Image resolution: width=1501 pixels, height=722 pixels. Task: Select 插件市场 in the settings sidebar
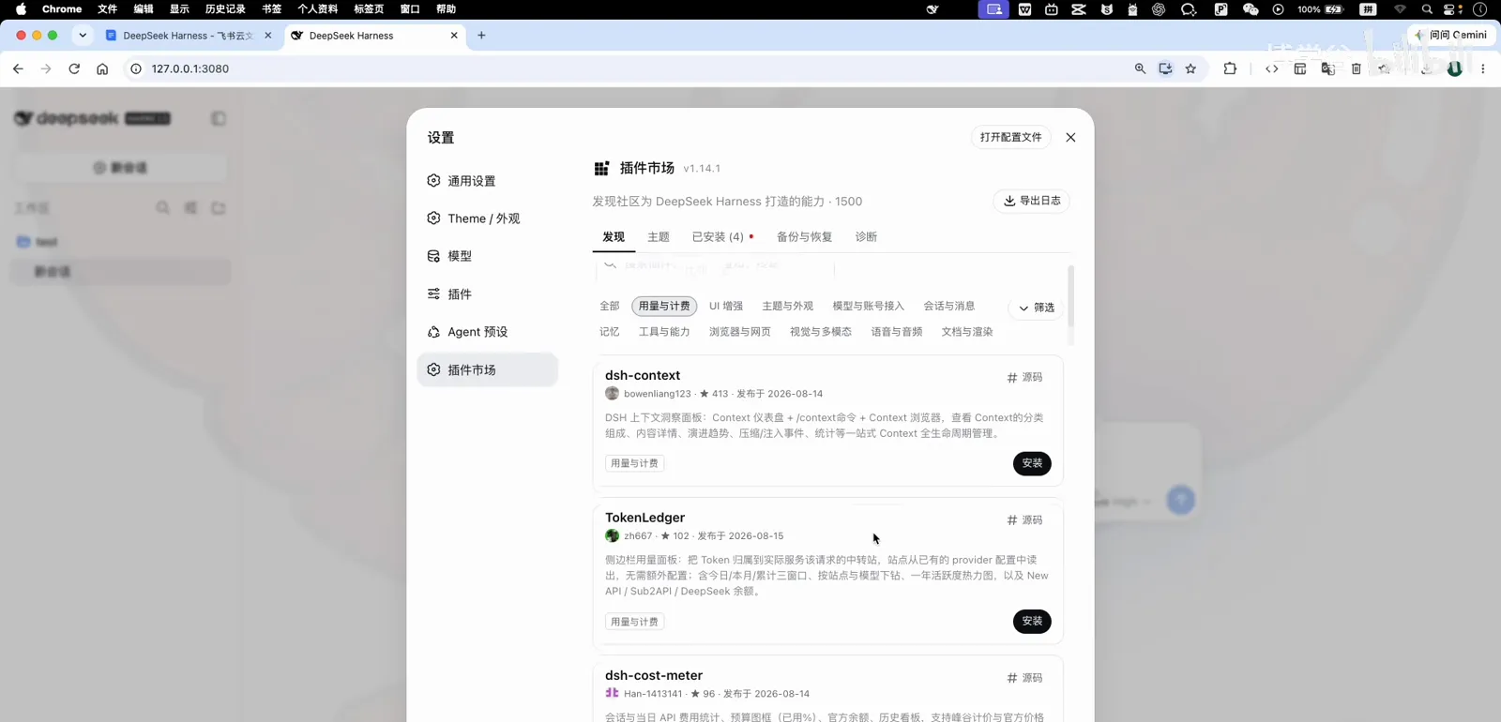pos(487,369)
